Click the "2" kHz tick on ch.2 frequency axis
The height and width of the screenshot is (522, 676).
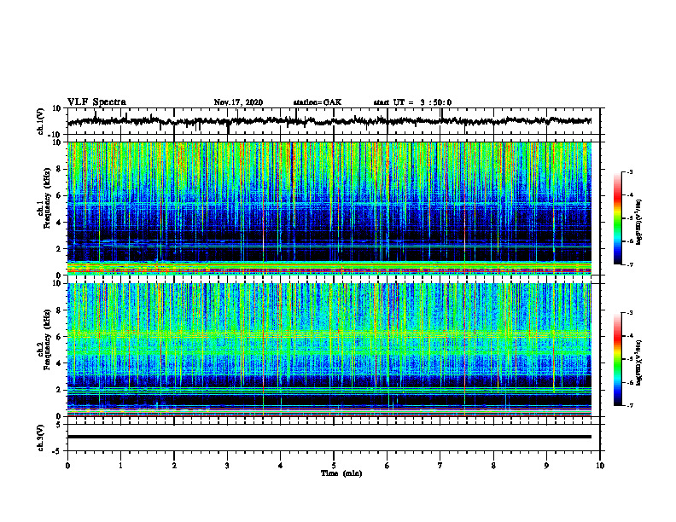tap(61, 390)
